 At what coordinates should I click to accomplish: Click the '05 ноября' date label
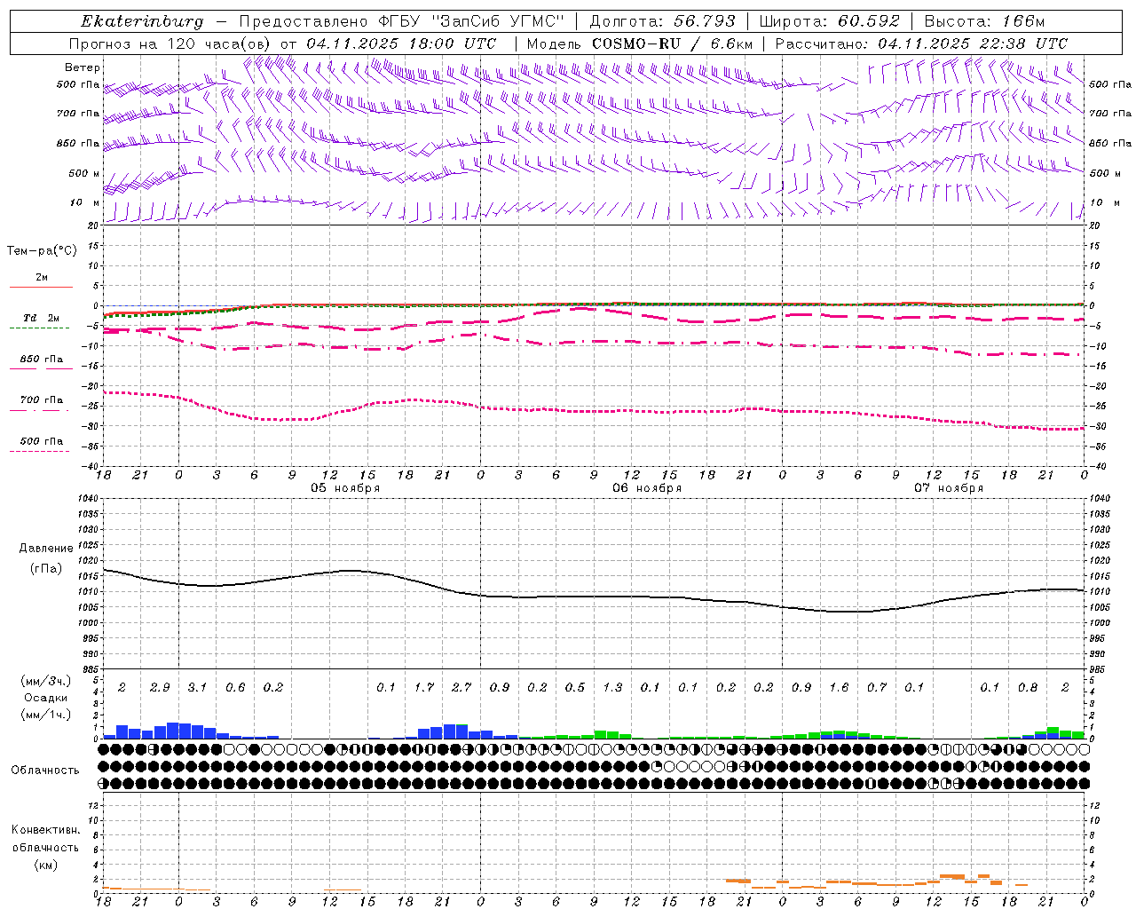(345, 488)
